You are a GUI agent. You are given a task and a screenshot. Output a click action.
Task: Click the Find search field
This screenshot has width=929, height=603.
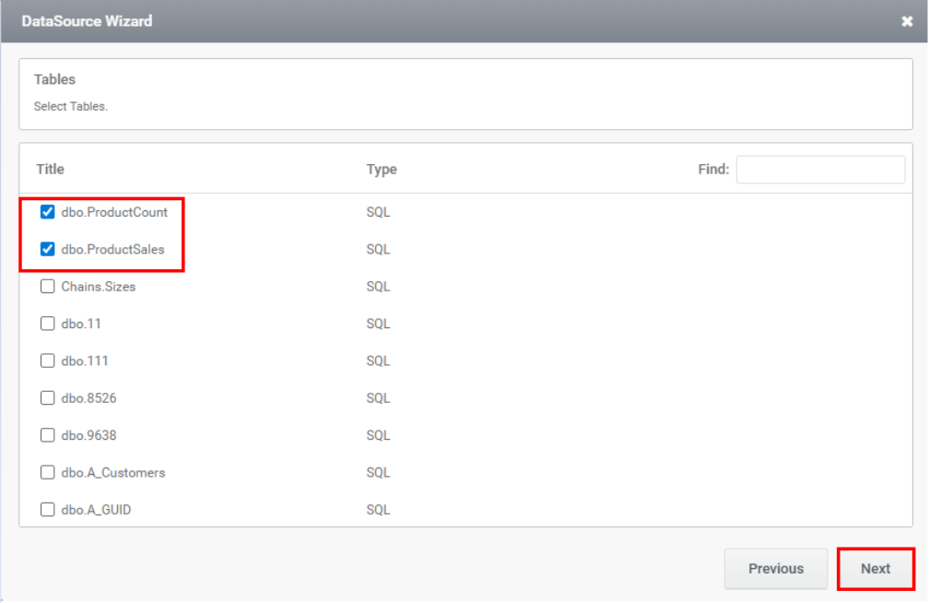pos(820,170)
